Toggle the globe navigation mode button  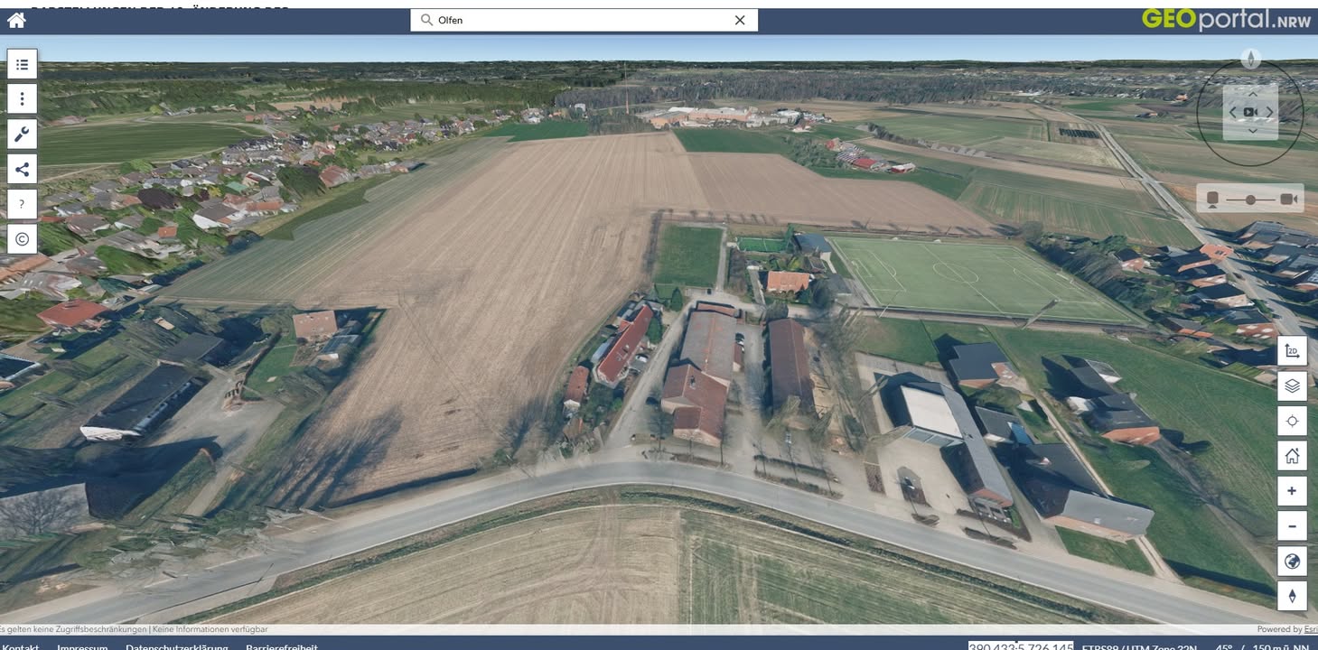point(1292,562)
